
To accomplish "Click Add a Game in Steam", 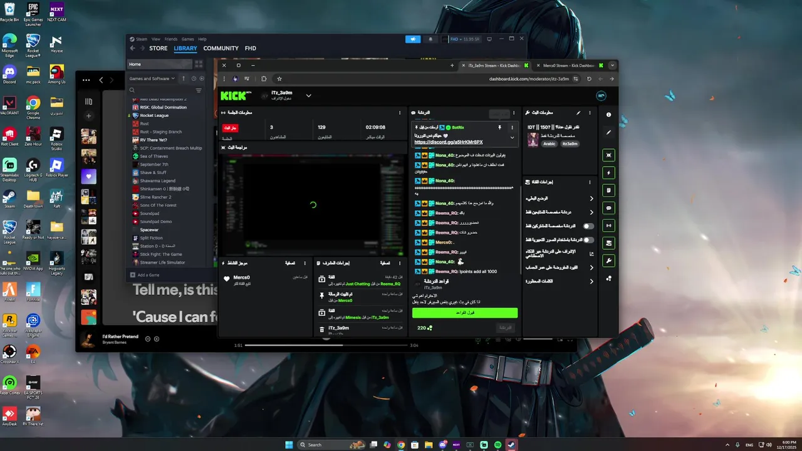I will click(x=145, y=275).
